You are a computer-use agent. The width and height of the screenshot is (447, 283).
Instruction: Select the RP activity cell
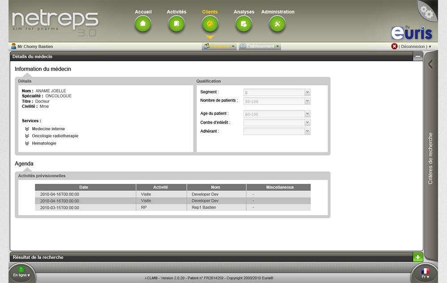coord(162,207)
